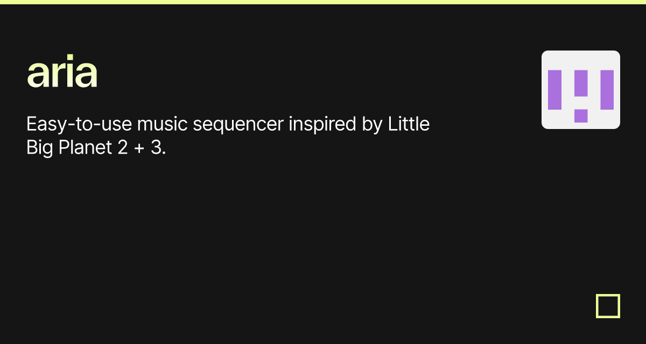Screen dimensions: 646x344
Task: Click the music sequencer description text
Action: [228, 135]
